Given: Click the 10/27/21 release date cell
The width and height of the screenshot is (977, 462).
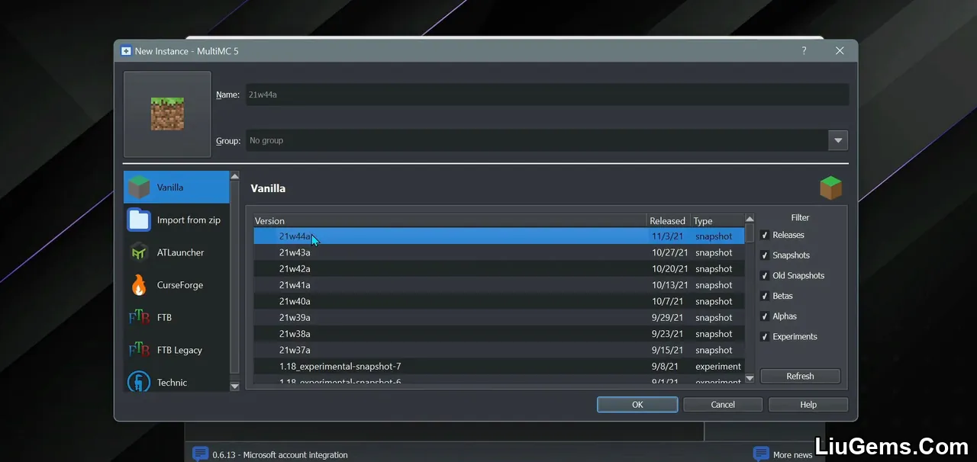Looking at the screenshot, I should [x=670, y=252].
